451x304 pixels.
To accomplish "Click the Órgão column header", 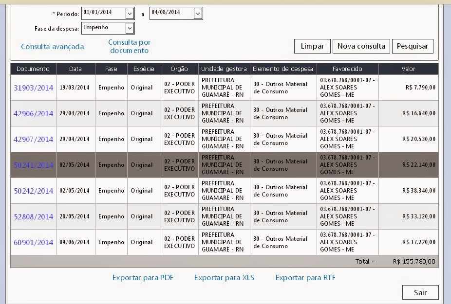I will tap(179, 69).
